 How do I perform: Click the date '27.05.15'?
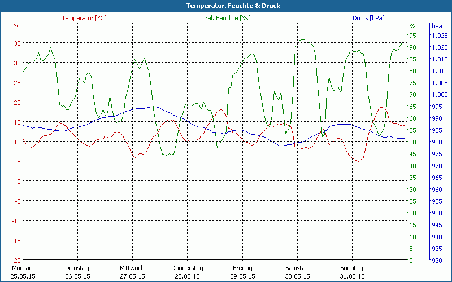click(x=132, y=276)
